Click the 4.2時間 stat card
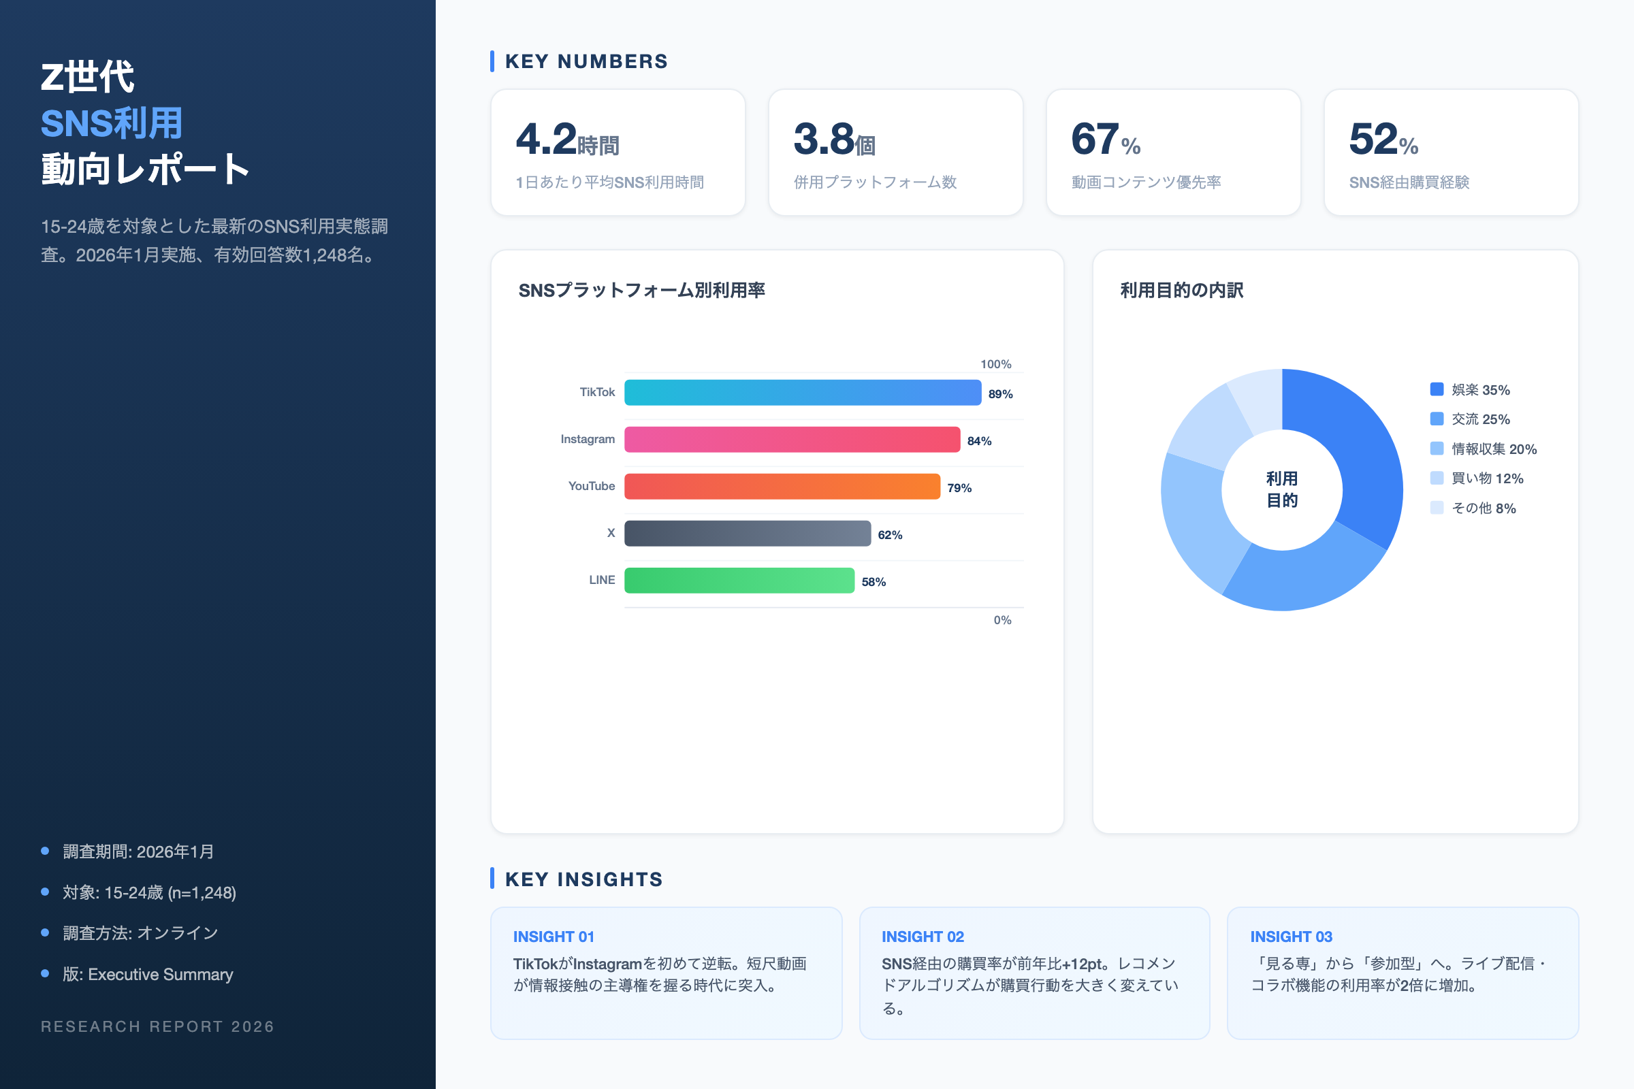Image resolution: width=1634 pixels, height=1089 pixels. tap(618, 151)
